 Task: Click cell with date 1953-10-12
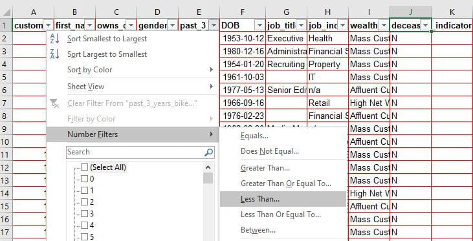[243, 38]
